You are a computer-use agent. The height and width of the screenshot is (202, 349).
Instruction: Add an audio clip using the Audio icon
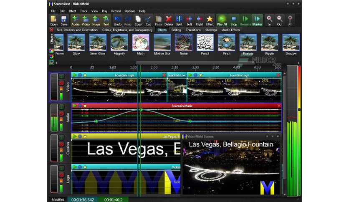pyautogui.click(x=75, y=20)
